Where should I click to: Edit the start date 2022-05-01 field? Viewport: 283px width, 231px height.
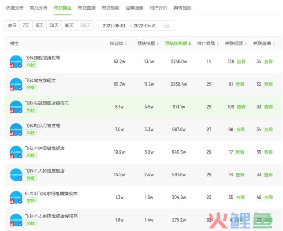click(x=114, y=26)
